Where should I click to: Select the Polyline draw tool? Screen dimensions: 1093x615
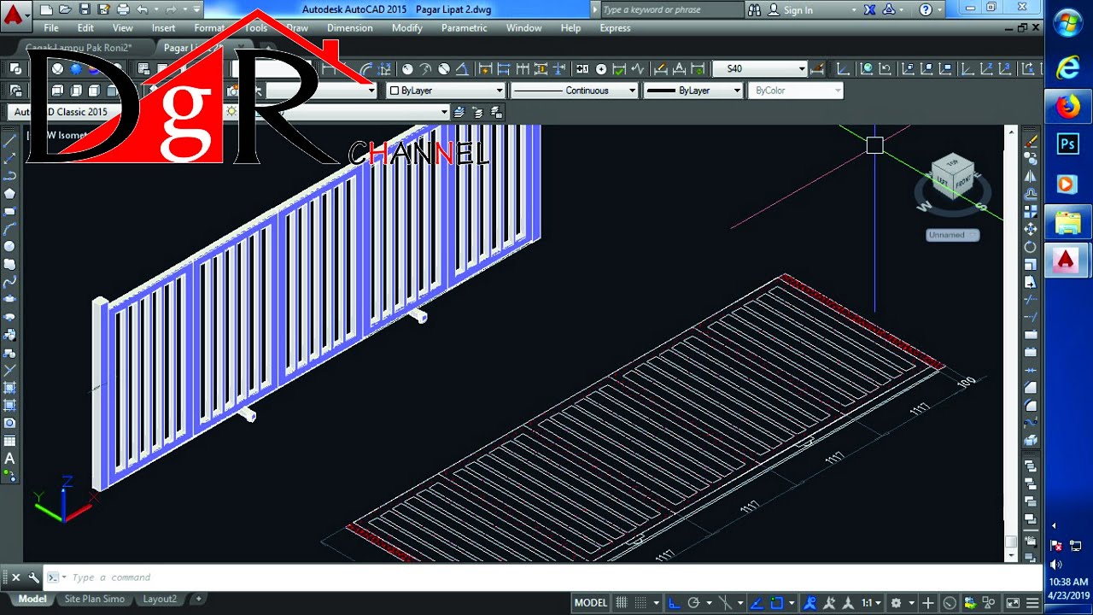[x=9, y=176]
